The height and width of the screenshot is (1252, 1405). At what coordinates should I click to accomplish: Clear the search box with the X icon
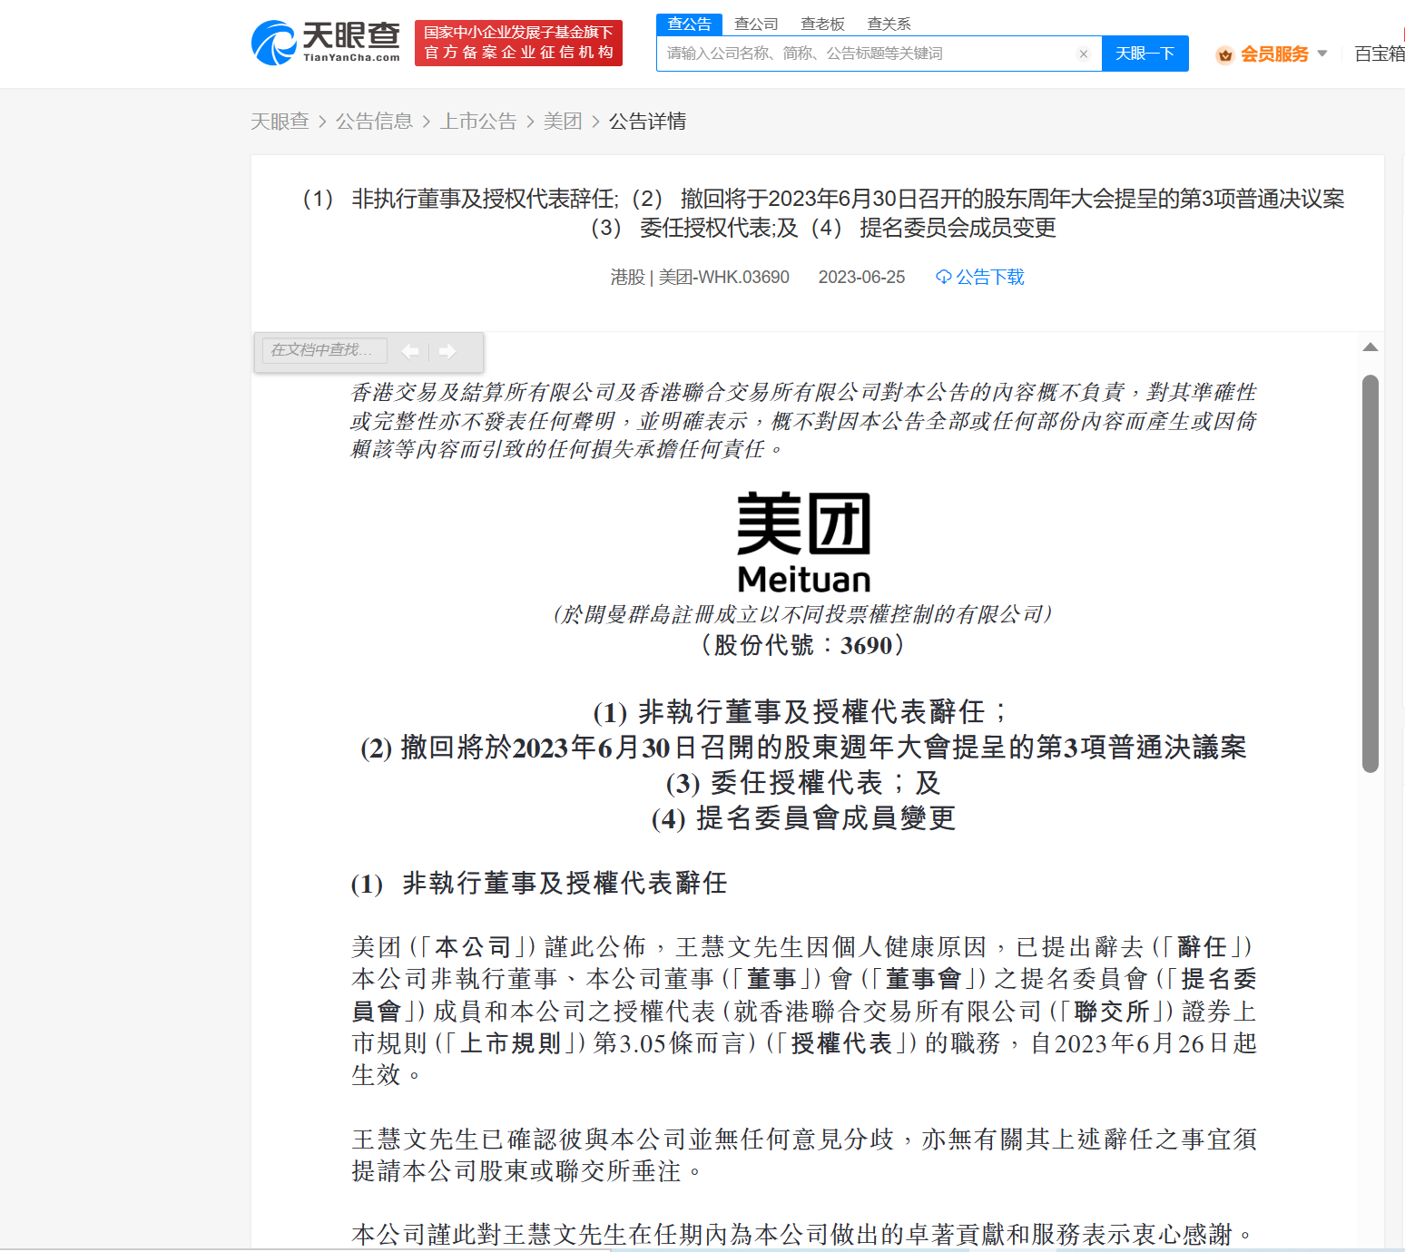click(x=1083, y=54)
